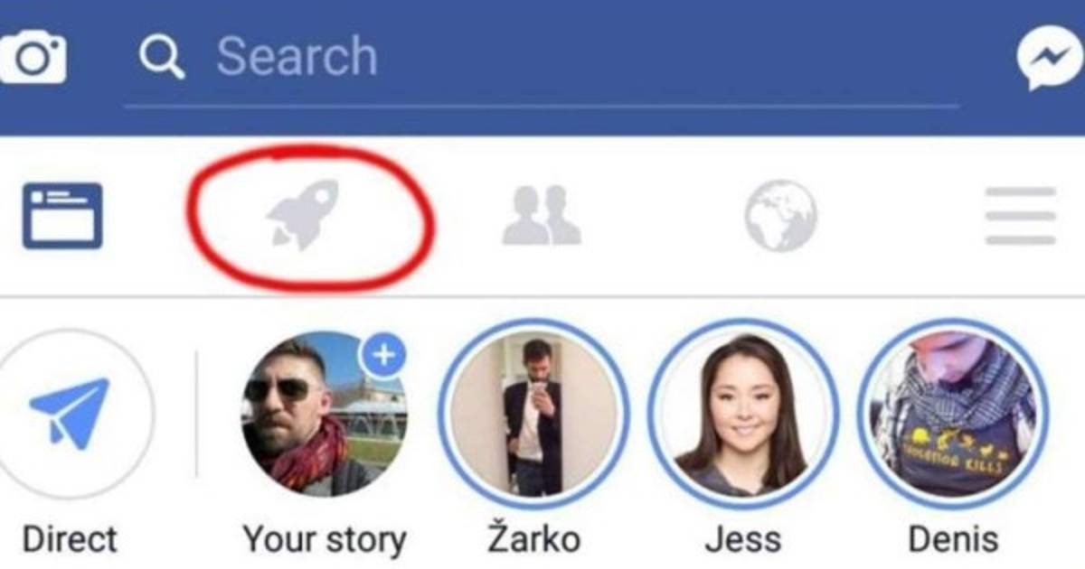
Task: Click the Search input field
Action: click(541, 58)
